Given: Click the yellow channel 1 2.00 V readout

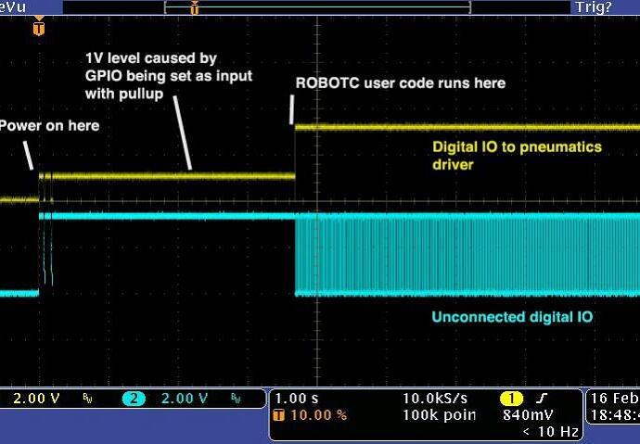Looking at the screenshot, I should click(36, 398).
